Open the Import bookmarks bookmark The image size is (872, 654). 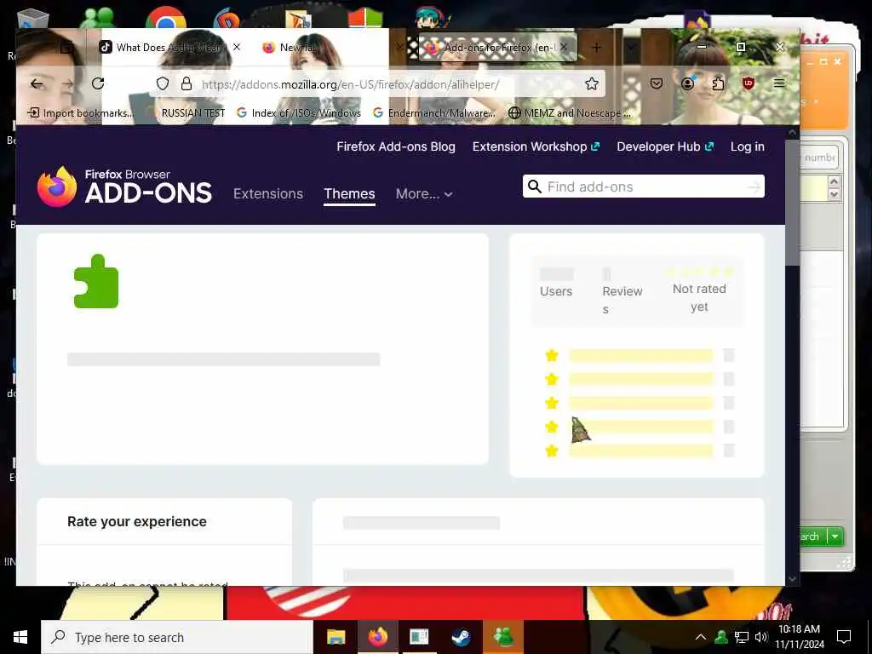point(81,113)
